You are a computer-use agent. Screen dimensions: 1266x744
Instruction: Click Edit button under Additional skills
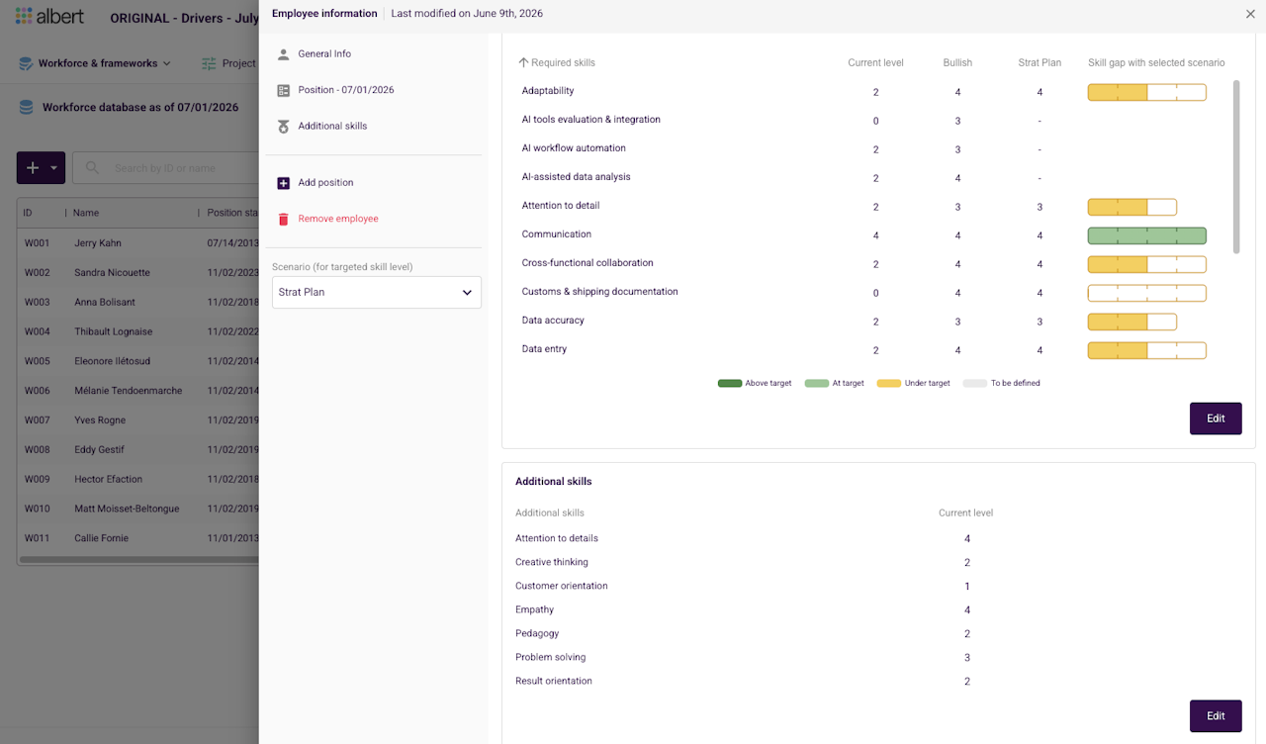point(1216,716)
